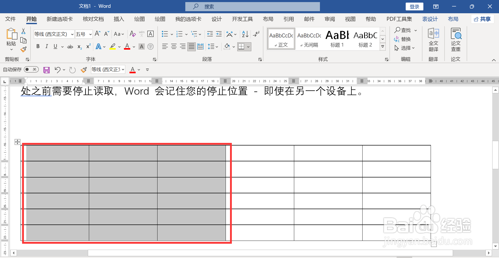The image size is (499, 258).
Task: Toggle italic formatting
Action: pyautogui.click(x=47, y=47)
